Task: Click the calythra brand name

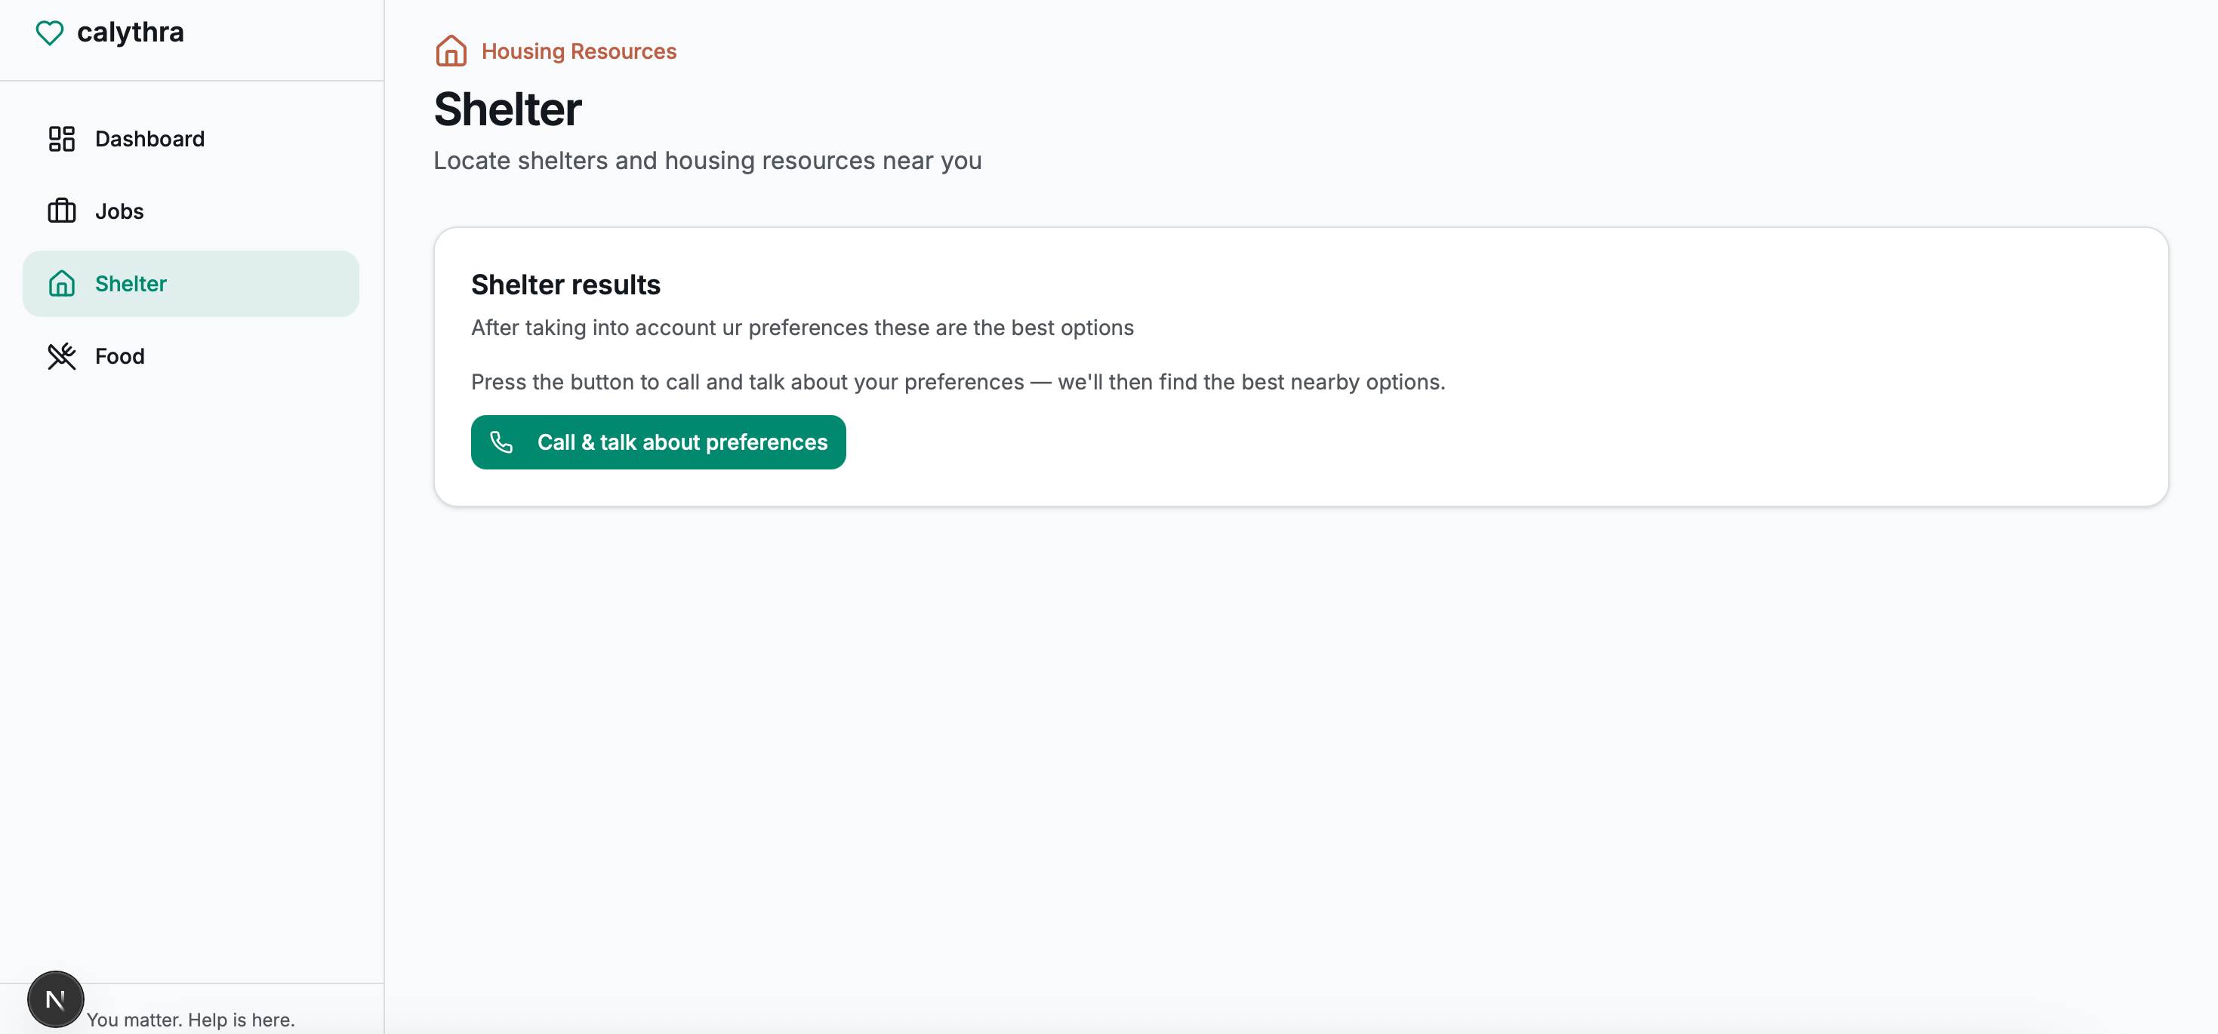Action: point(130,32)
